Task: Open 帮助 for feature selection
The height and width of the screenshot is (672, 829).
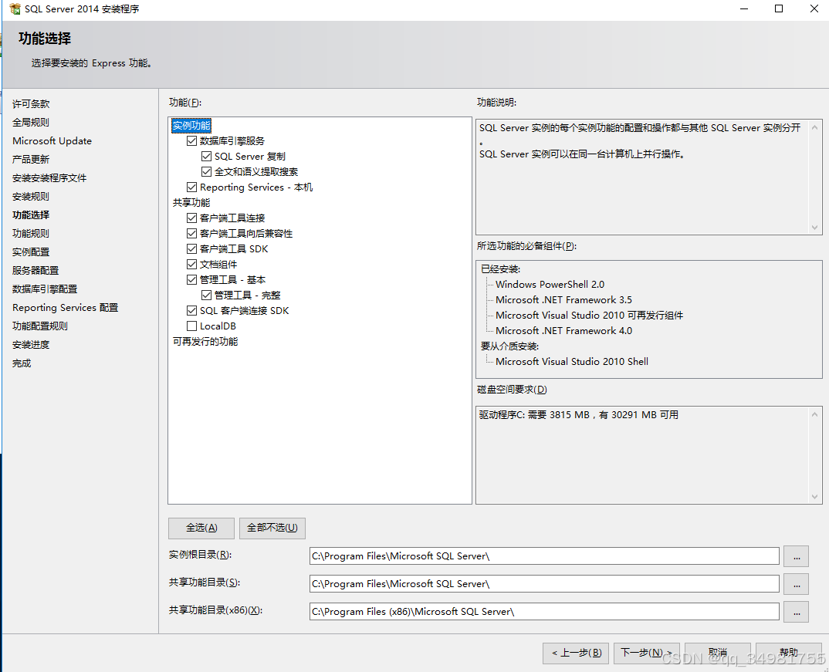Action: (789, 653)
